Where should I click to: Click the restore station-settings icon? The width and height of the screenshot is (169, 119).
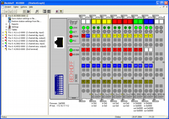tap(10, 21)
